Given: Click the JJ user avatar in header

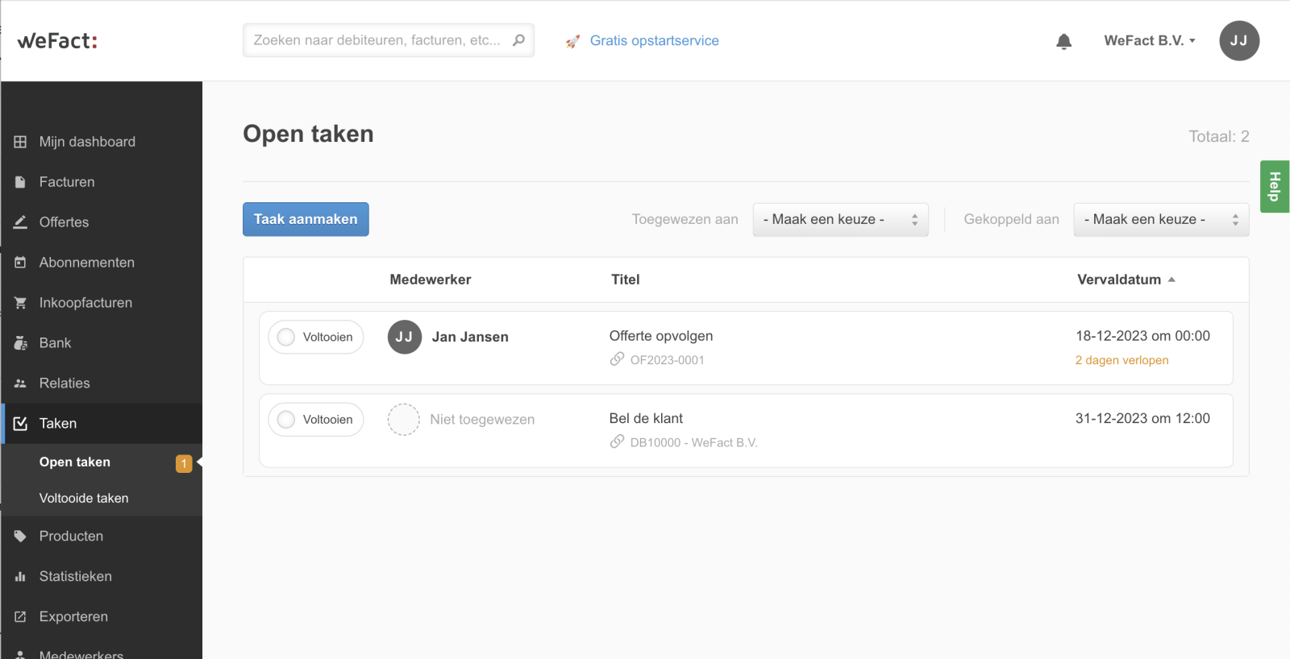Looking at the screenshot, I should click(1239, 40).
